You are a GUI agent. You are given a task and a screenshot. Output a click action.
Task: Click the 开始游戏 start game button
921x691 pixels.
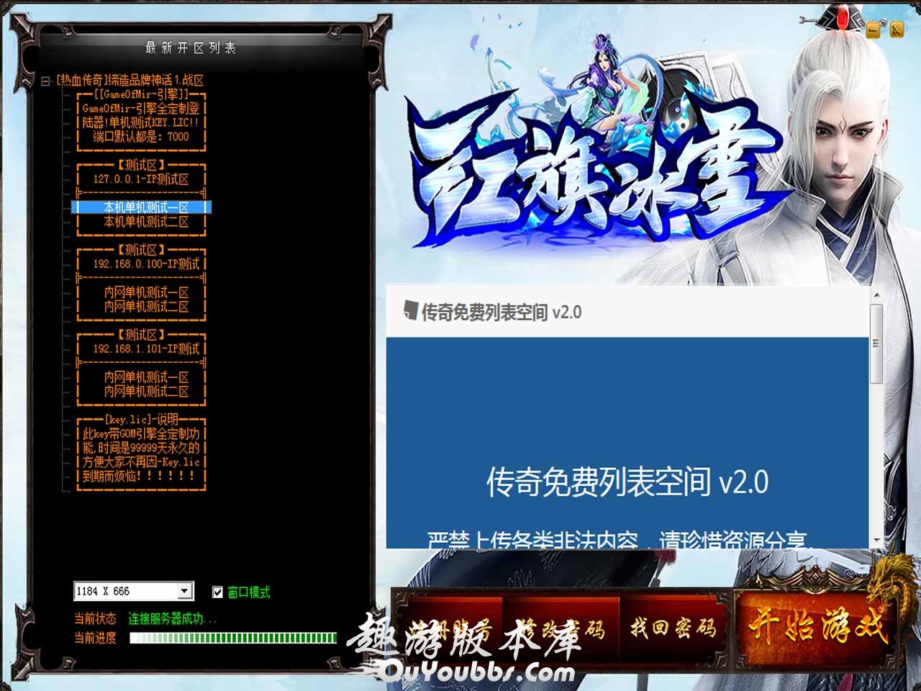[817, 626]
